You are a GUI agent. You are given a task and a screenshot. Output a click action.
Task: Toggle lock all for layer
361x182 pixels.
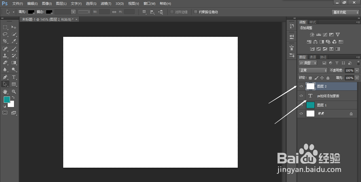tap(328, 78)
